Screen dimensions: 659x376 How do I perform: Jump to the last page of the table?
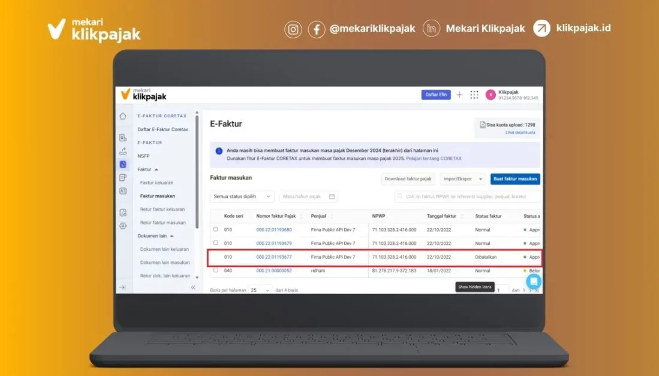tap(537, 290)
